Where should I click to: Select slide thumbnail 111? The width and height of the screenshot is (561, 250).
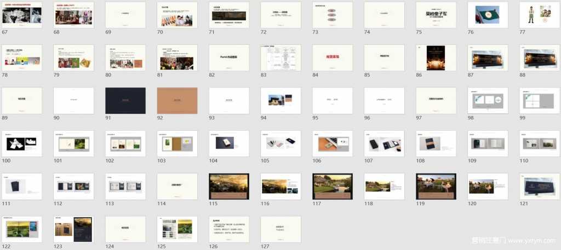pyautogui.click(x=22, y=187)
